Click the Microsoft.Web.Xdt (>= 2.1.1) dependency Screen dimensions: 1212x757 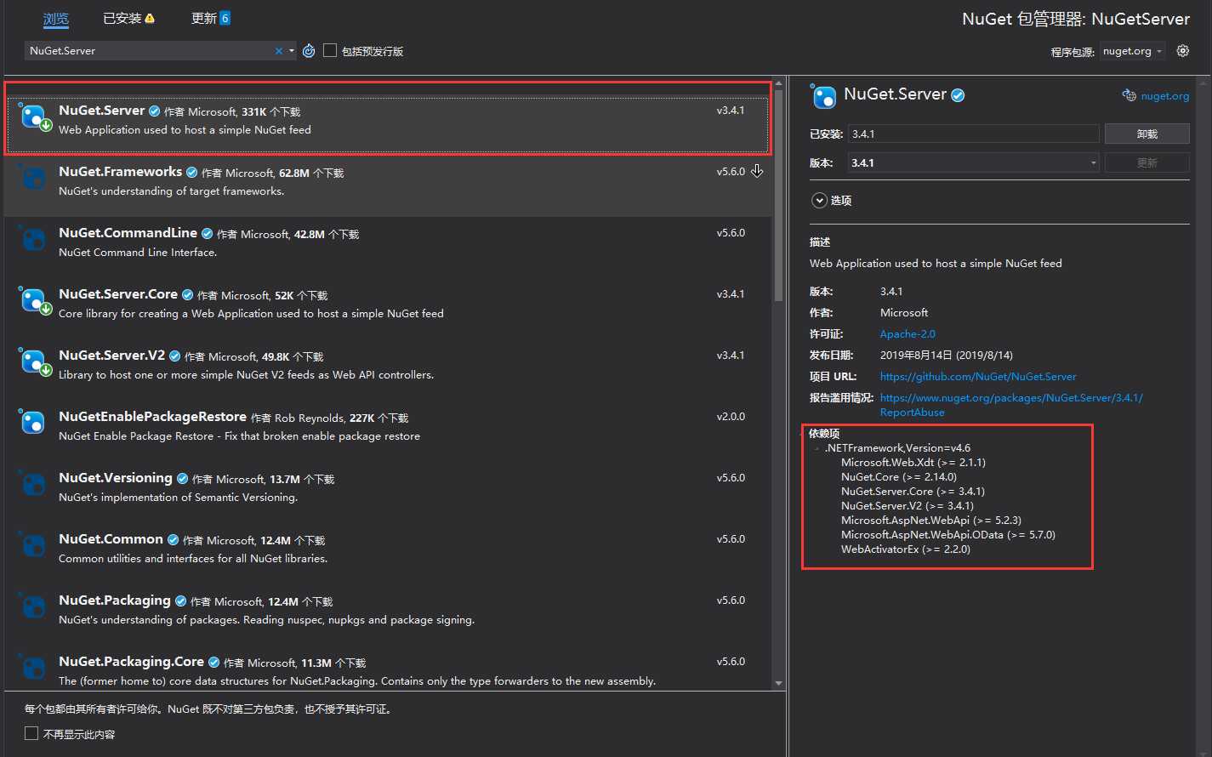913,463
